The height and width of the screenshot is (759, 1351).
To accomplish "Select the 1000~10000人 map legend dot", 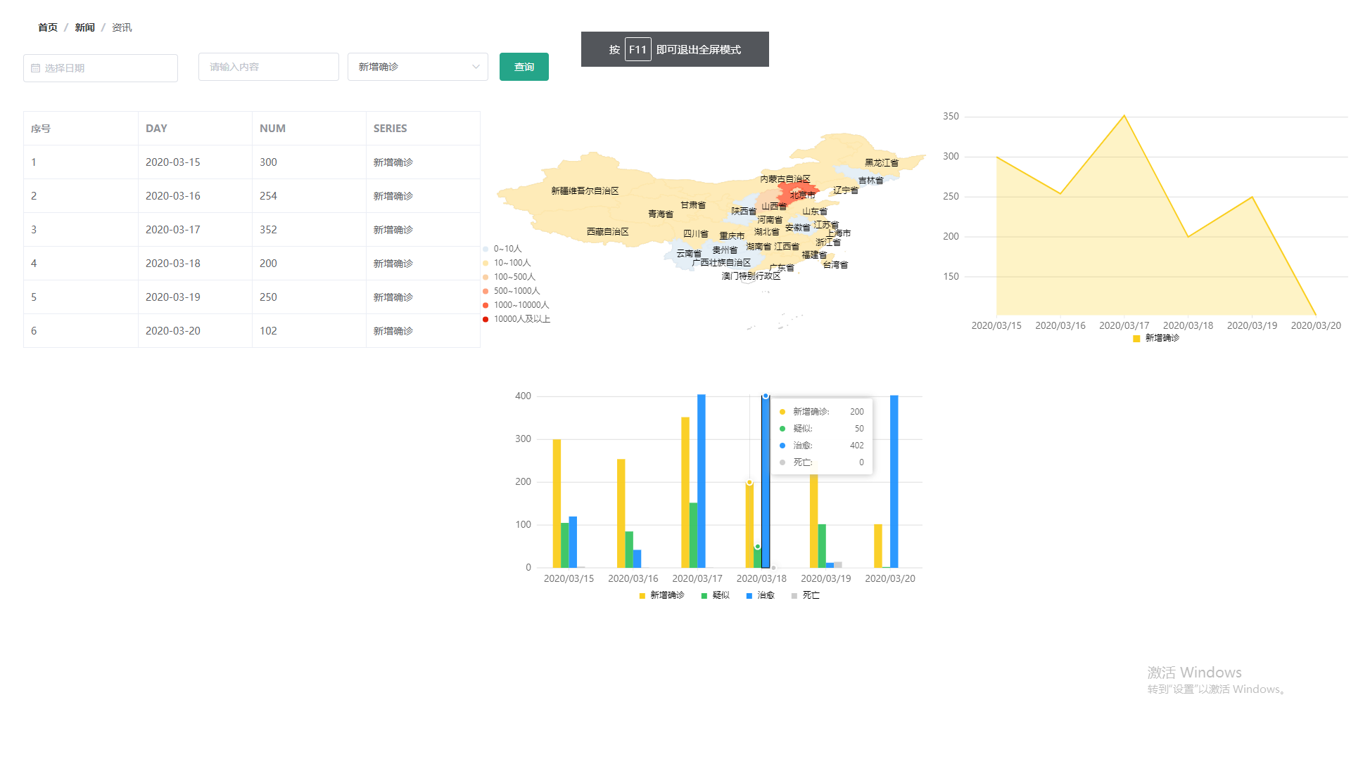I will tap(486, 305).
